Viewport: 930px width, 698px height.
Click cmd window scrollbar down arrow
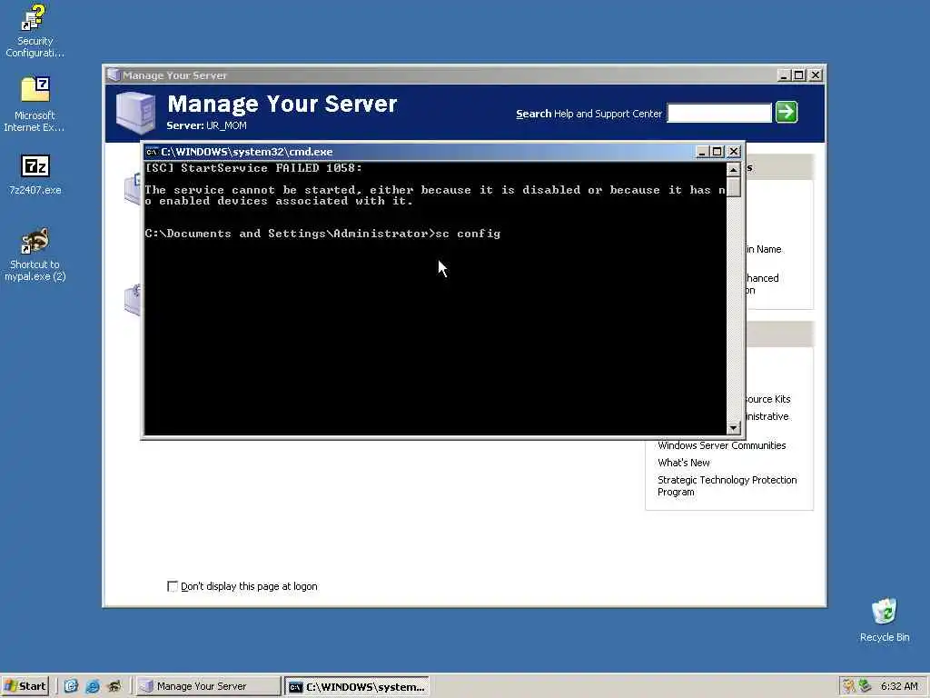point(733,428)
